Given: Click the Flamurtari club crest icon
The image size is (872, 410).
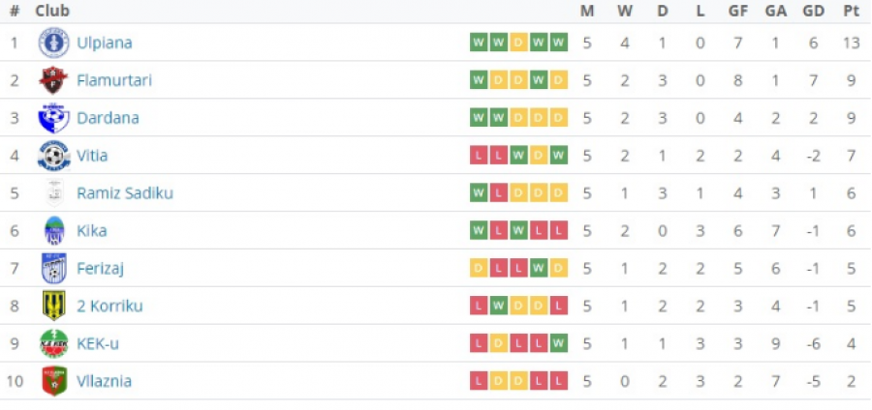Looking at the screenshot, I should (x=54, y=80).
